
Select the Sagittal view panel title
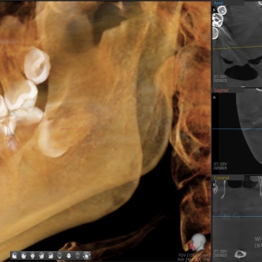pos(221,90)
